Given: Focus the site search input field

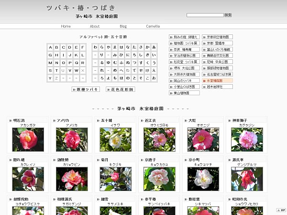Looking at the screenshot, I should click(205, 15).
